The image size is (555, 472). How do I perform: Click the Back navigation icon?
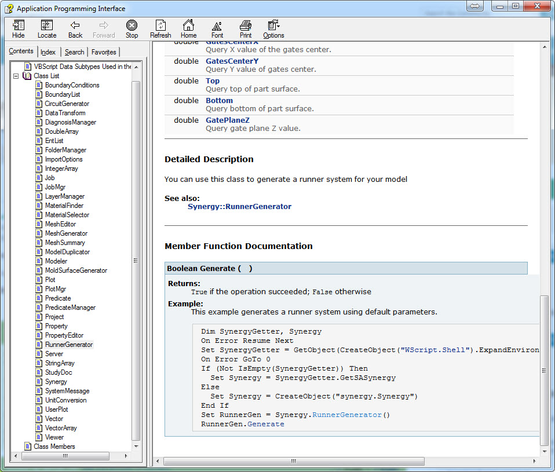(x=75, y=28)
